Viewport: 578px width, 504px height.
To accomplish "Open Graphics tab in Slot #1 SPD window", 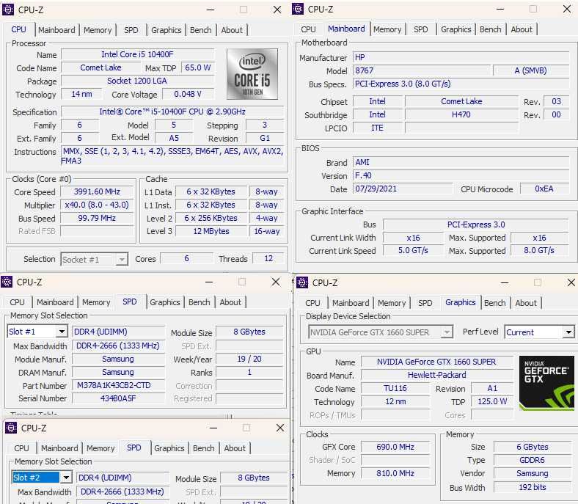I will click(x=165, y=302).
